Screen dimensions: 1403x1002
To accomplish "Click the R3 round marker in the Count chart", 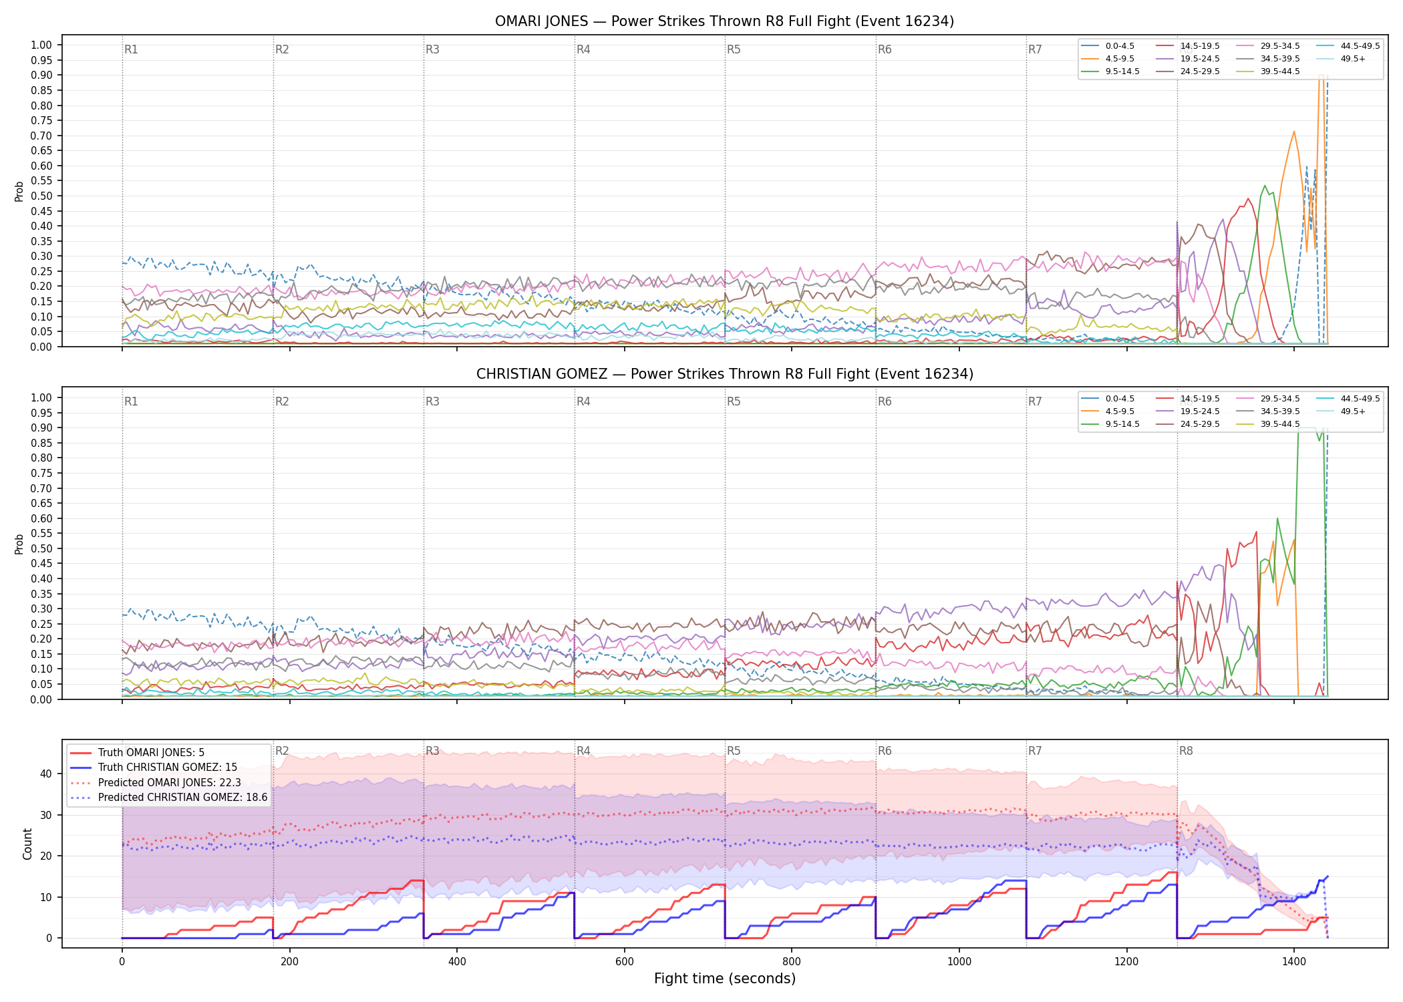I will click(432, 751).
